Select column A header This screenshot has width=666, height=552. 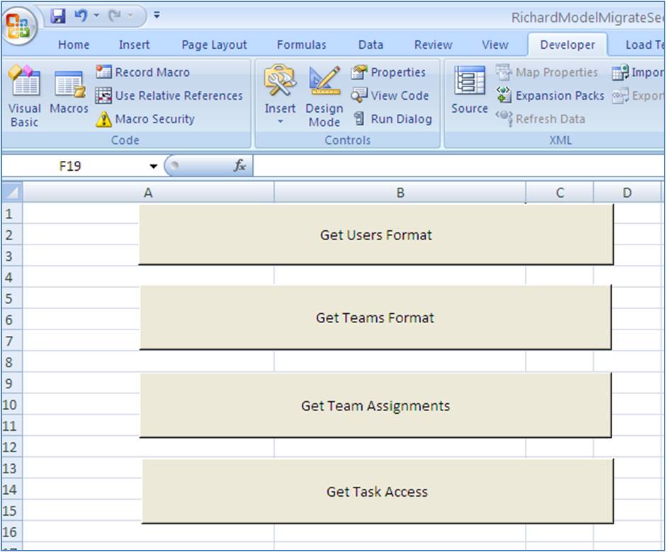tap(148, 193)
